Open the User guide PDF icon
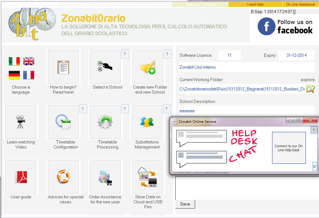Image resolution: width=319 pixels, height=218 pixels. (21, 177)
